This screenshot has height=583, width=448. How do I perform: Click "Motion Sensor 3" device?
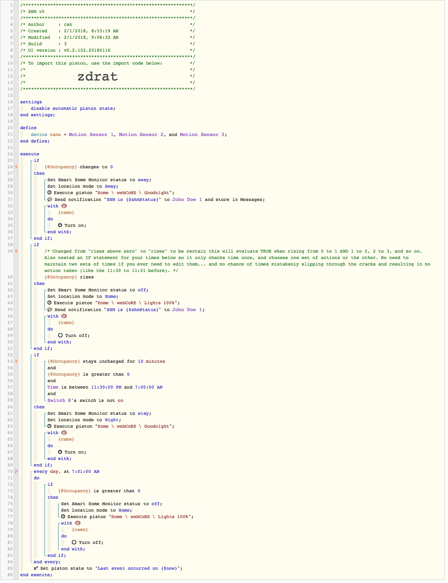coord(202,135)
